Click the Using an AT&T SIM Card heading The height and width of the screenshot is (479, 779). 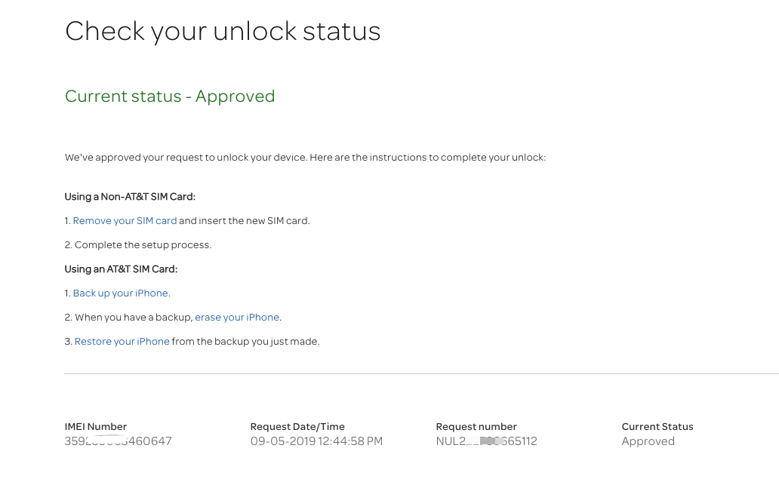pyautogui.click(x=121, y=269)
